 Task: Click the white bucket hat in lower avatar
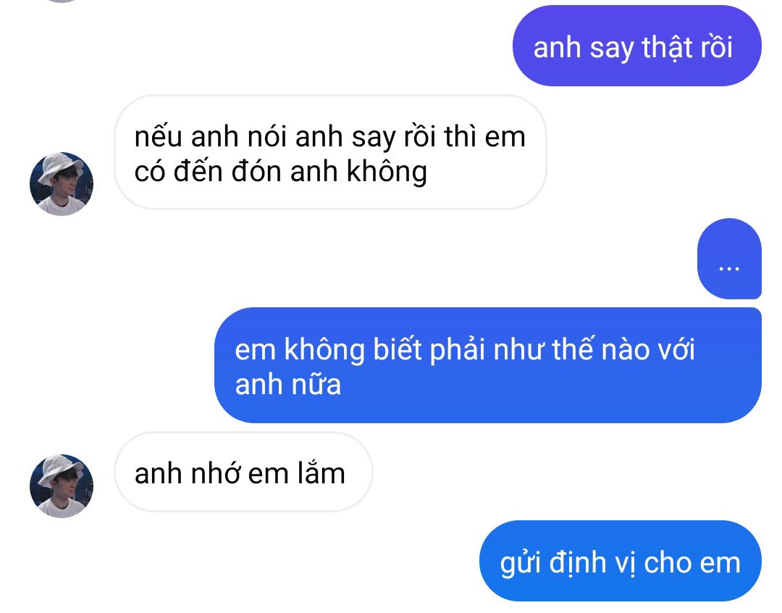click(x=59, y=468)
